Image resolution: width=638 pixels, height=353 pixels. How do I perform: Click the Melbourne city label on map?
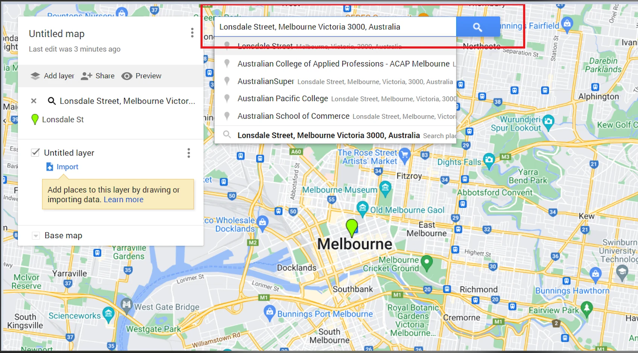coord(355,244)
